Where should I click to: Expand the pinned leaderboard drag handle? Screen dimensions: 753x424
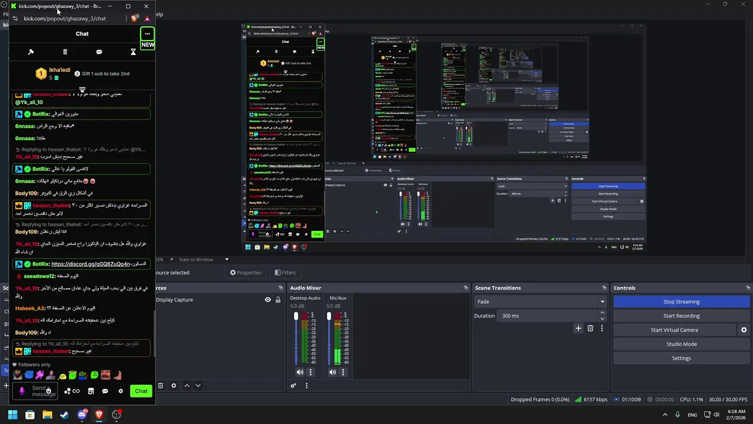coord(82,90)
